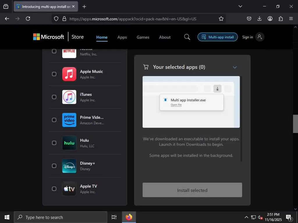Close the current browser tab
Screen dimensions: 298x223
[x=73, y=7]
